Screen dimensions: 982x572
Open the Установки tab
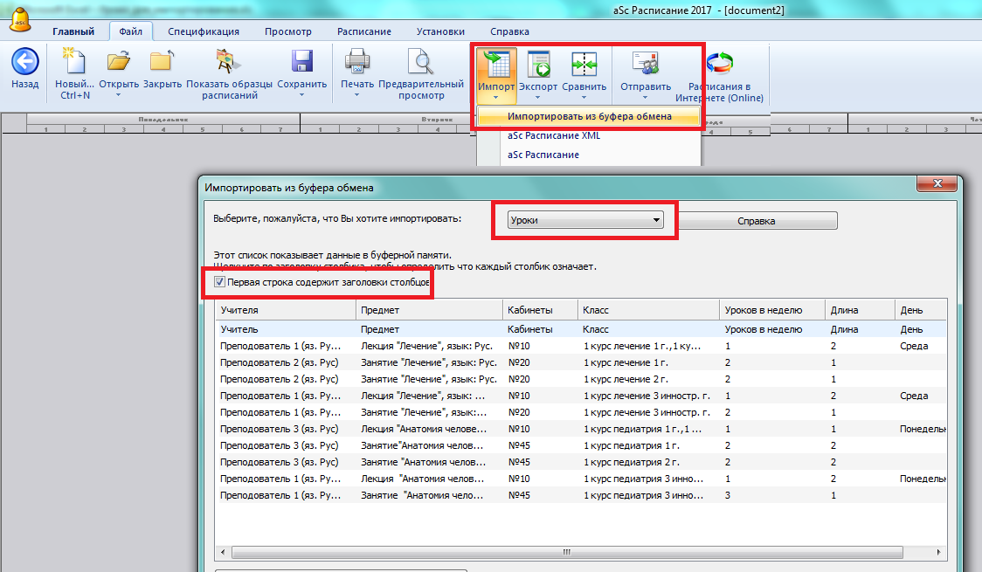[x=440, y=31]
